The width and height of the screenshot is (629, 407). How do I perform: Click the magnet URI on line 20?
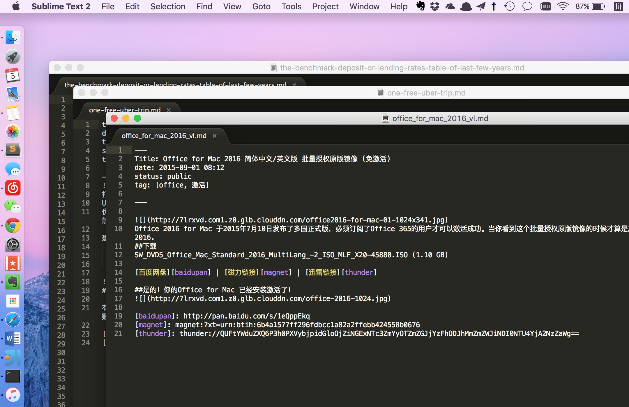[297, 325]
